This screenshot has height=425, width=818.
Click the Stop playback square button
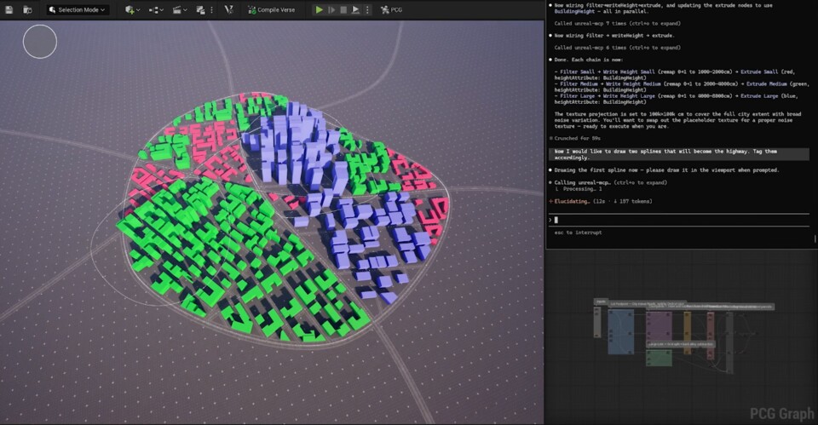(x=343, y=9)
